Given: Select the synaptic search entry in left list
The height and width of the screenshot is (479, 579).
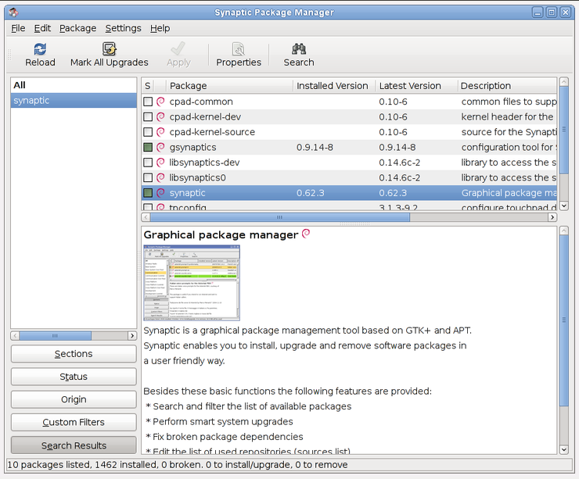Looking at the screenshot, I should pyautogui.click(x=74, y=100).
